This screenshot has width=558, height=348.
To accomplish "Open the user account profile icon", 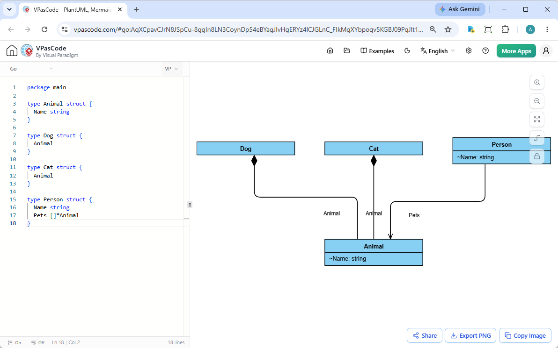I will coord(546,51).
